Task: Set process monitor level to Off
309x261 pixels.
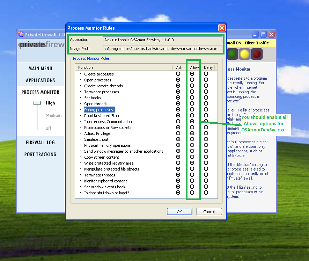Action: click(x=49, y=128)
